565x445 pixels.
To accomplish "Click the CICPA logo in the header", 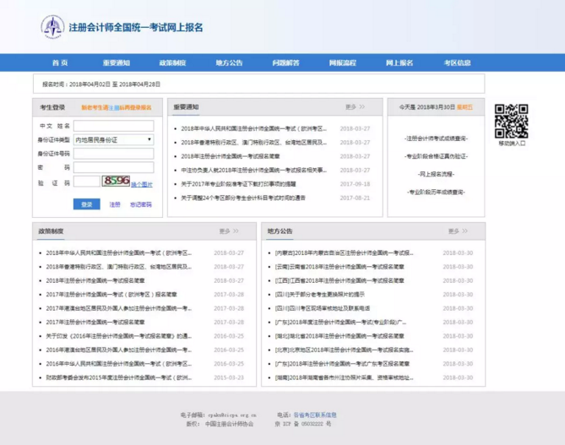I will point(52,26).
